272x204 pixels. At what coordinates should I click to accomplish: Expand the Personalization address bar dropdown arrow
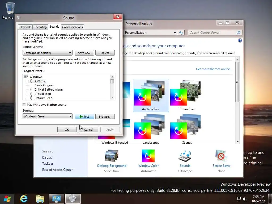pyautogui.click(x=175, y=33)
